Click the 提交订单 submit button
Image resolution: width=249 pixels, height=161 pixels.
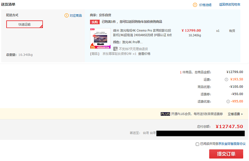point(226,154)
